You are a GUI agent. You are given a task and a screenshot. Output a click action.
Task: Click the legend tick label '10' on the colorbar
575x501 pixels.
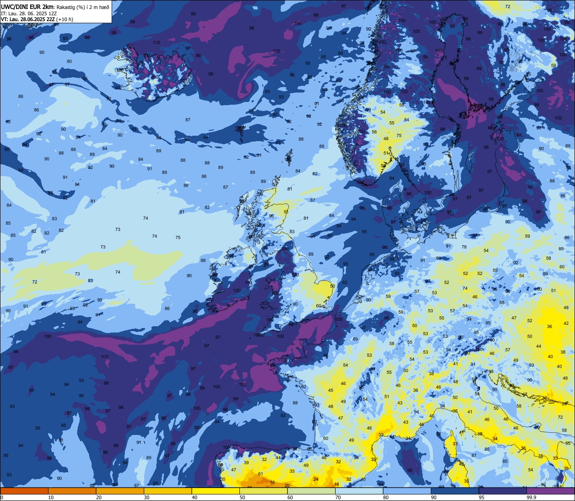pyautogui.click(x=51, y=497)
